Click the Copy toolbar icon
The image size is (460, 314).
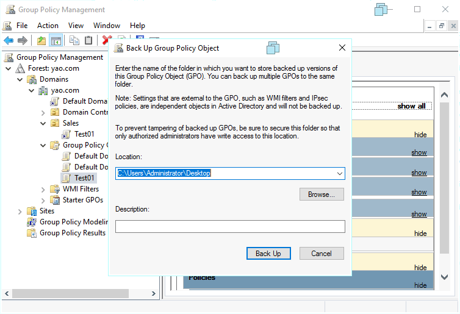(74, 41)
